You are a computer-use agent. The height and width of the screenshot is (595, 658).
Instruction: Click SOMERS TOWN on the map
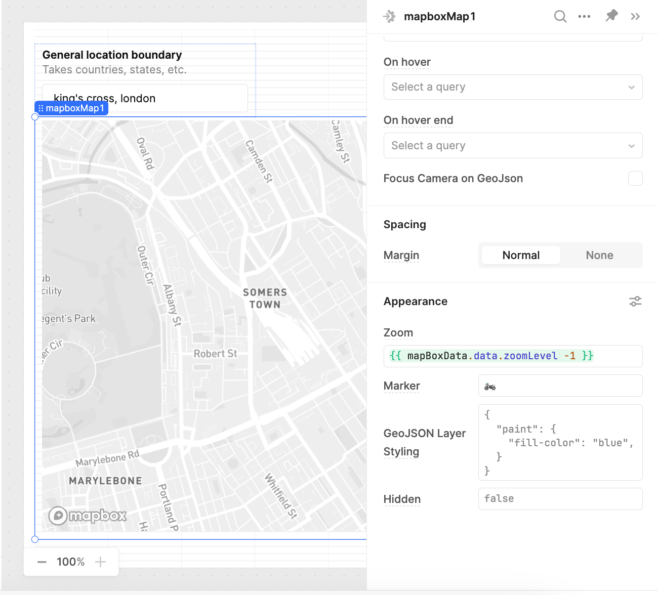[x=265, y=299]
